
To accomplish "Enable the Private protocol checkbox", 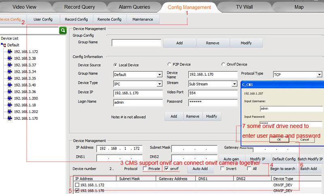I will click(x=145, y=168).
